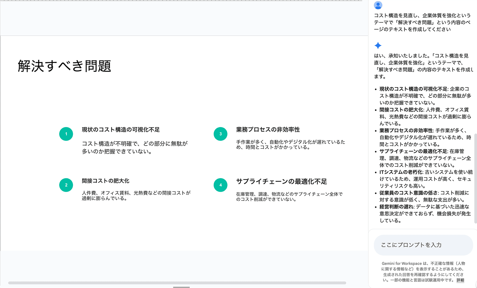Click body text starting with 人件費、オフィス賃料 on slide
Screen dimensions: 477x288
point(136,195)
